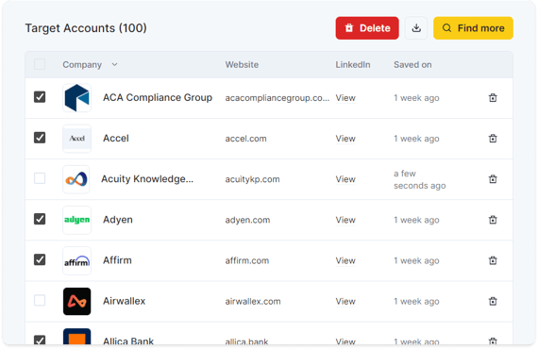The width and height of the screenshot is (538, 349).
Task: Toggle the select-all checkbox in header
Action: [x=40, y=64]
